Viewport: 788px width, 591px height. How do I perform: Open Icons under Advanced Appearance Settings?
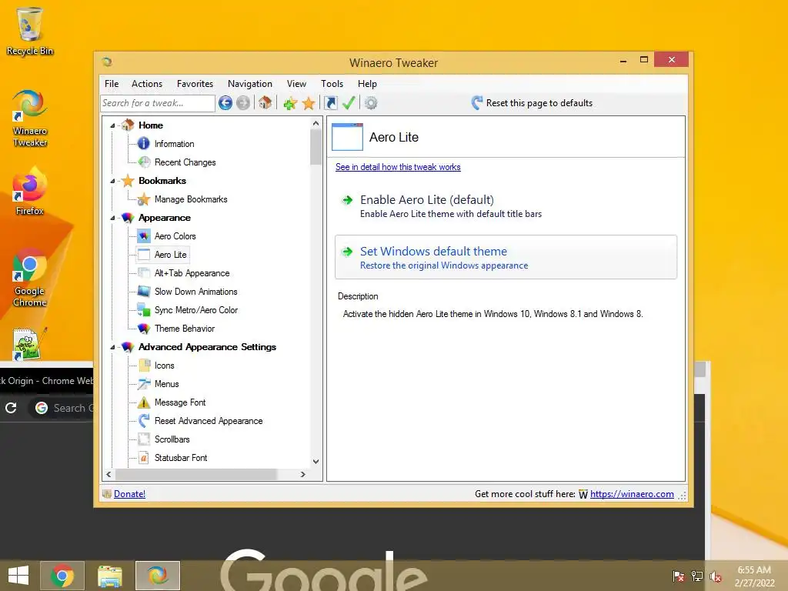pos(165,366)
